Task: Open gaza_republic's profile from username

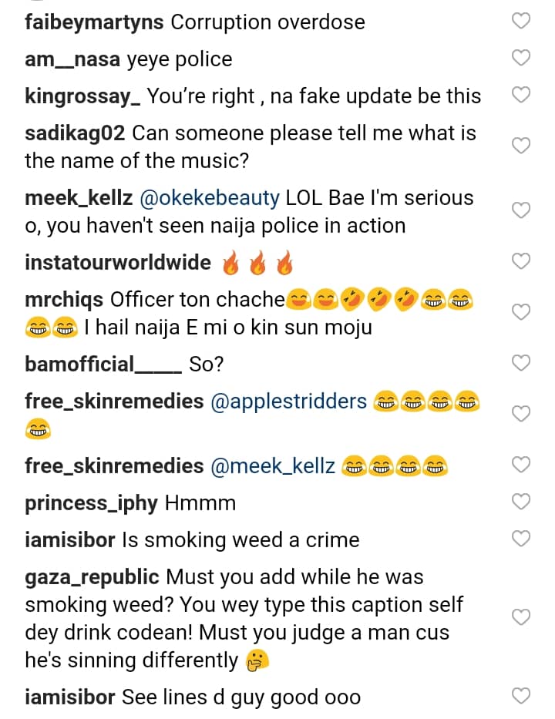Action: point(92,576)
